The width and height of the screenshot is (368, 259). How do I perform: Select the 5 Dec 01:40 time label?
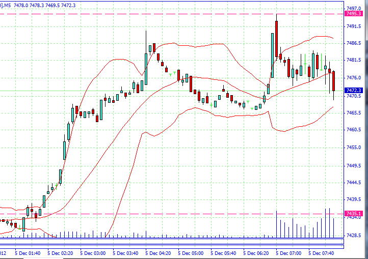click(28, 253)
